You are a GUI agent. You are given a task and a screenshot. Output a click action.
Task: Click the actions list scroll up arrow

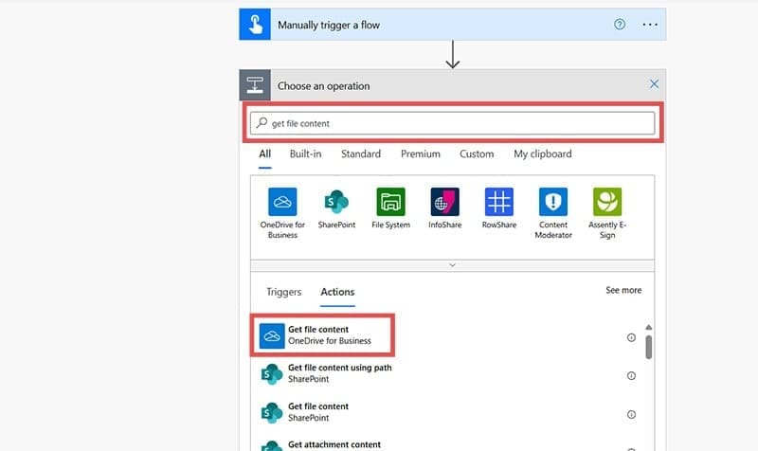(x=649, y=327)
